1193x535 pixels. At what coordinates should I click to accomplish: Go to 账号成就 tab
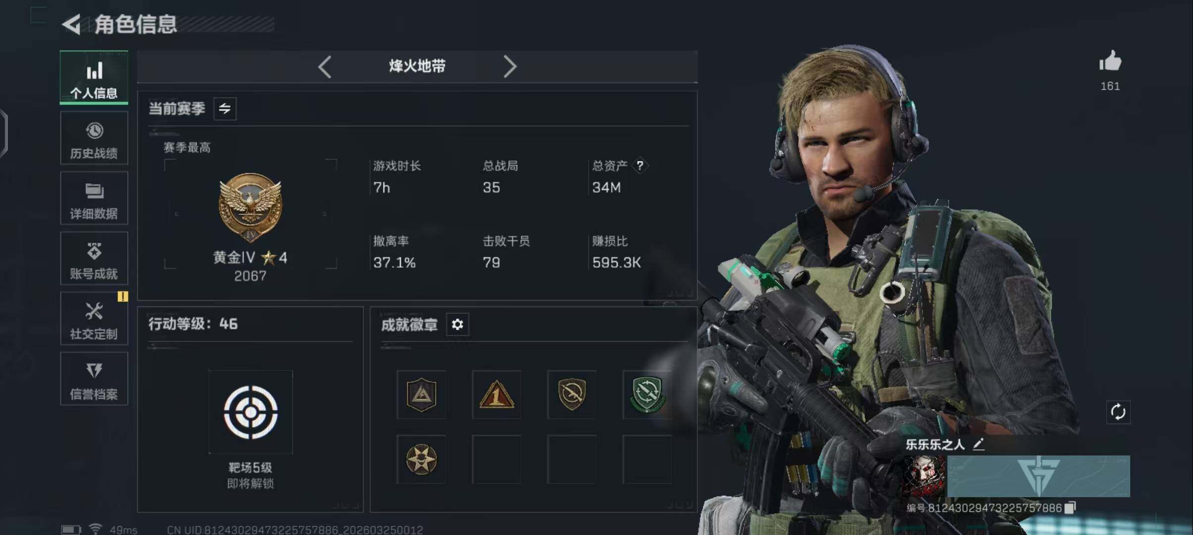tap(94, 259)
